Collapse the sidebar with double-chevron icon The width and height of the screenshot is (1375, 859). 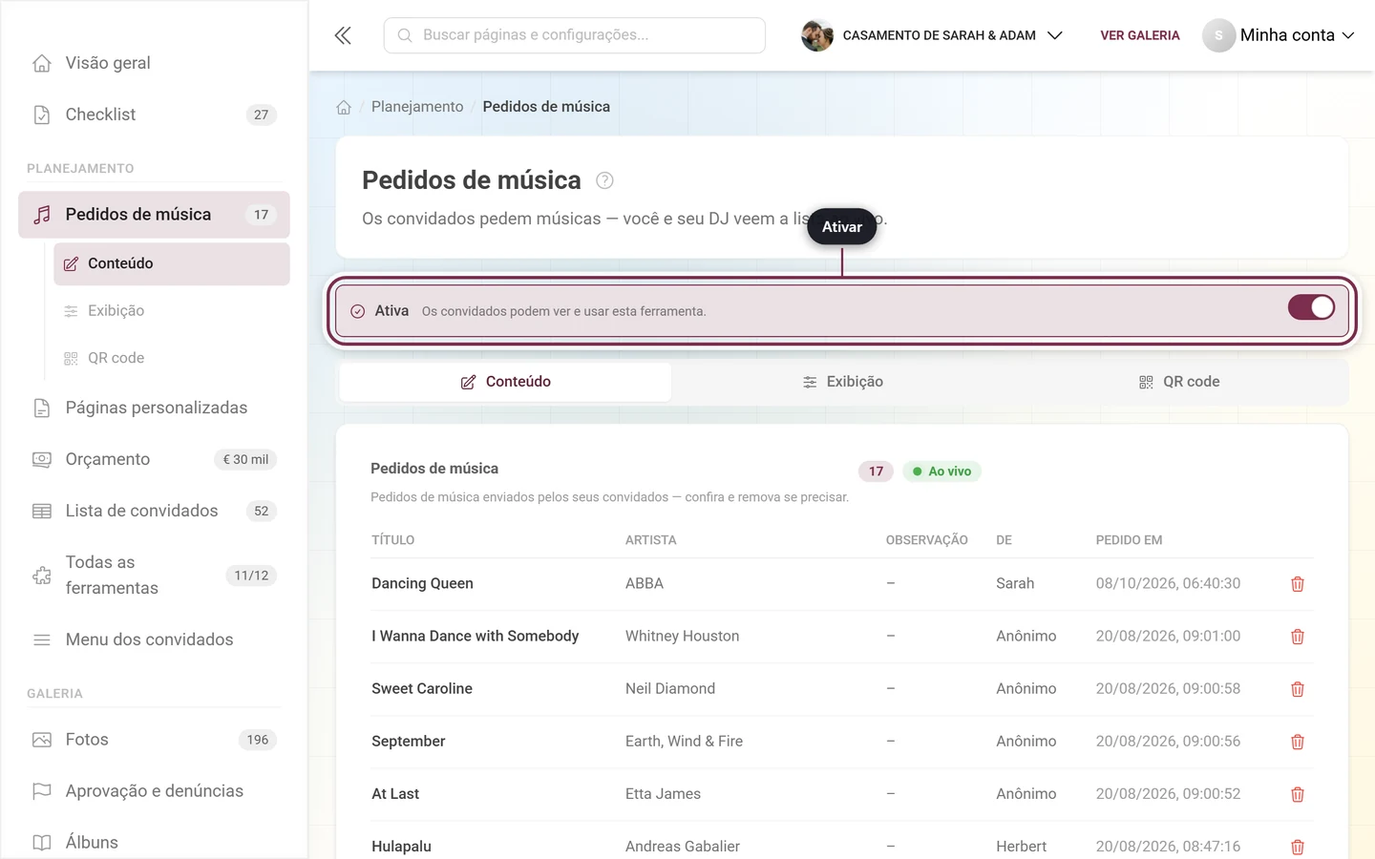343,35
